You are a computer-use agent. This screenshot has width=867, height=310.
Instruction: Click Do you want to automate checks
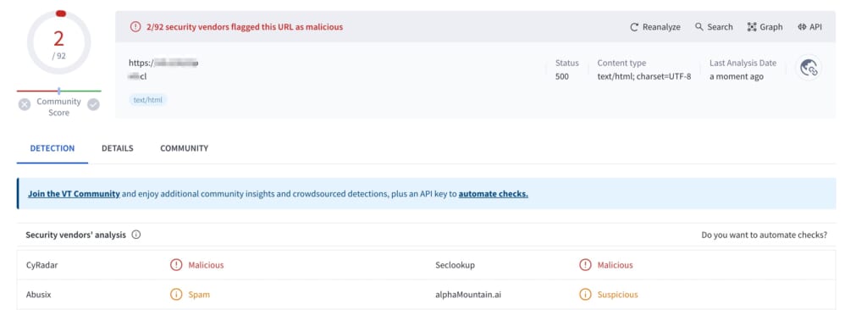pyautogui.click(x=765, y=235)
